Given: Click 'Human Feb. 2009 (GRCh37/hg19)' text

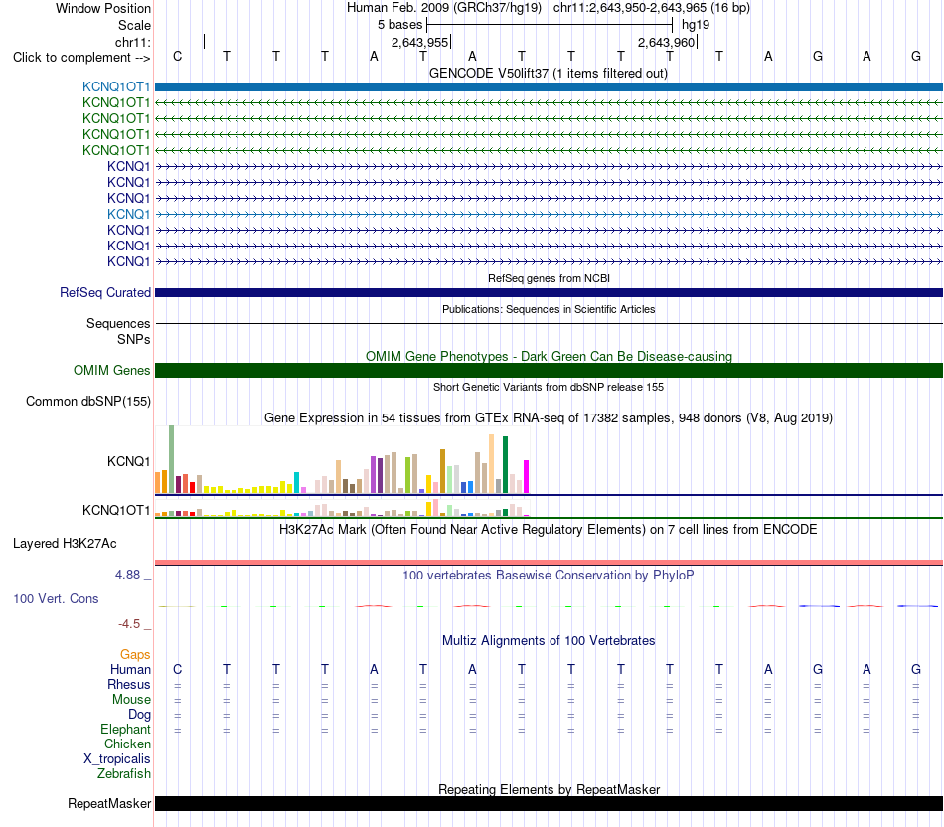Looking at the screenshot, I should tap(444, 8).
